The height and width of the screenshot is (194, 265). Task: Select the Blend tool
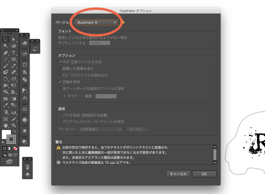[14, 105]
